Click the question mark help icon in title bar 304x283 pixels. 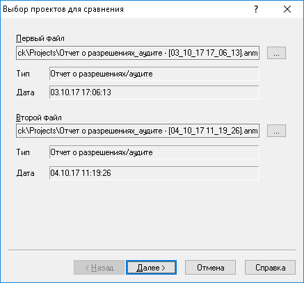[255, 9]
